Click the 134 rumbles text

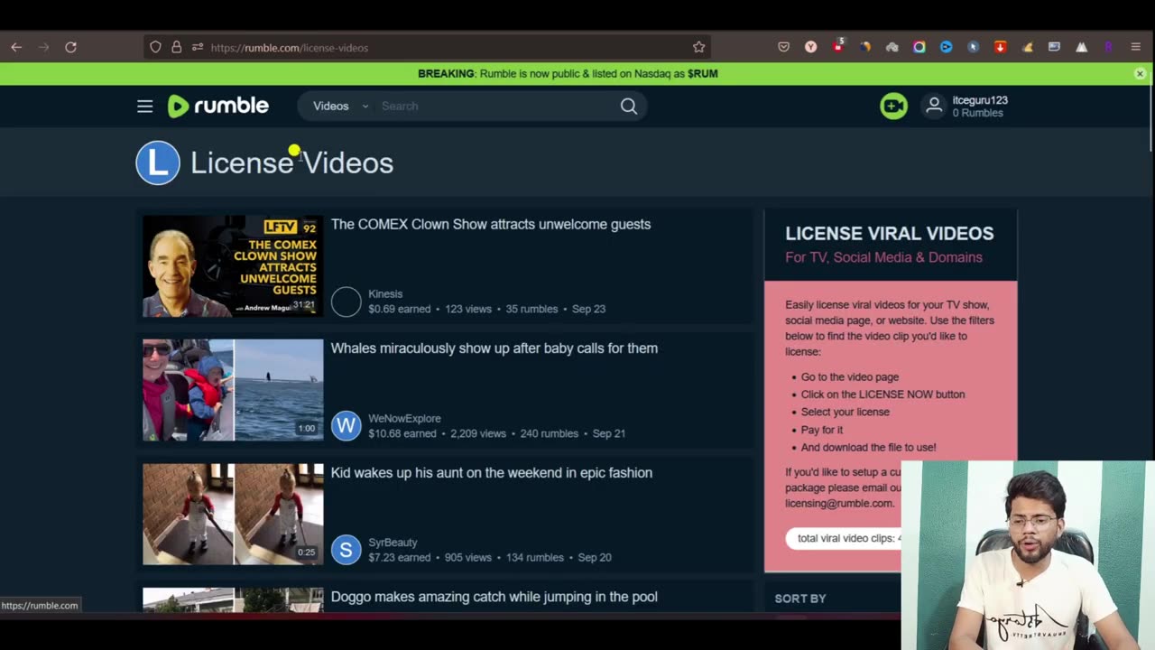click(534, 558)
